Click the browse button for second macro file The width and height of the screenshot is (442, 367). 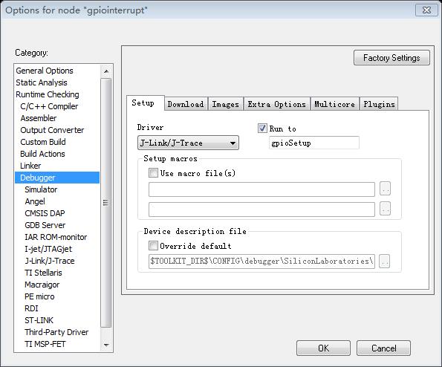click(385, 209)
